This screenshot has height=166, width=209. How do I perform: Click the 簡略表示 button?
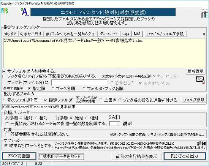coord(195,71)
